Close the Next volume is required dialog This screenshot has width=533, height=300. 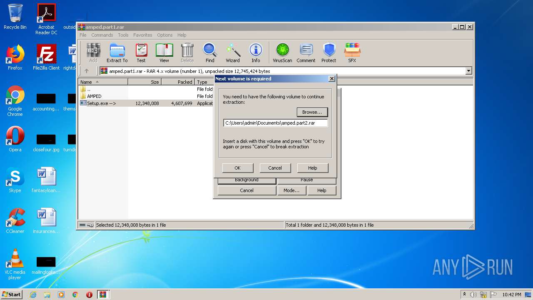tap(332, 79)
